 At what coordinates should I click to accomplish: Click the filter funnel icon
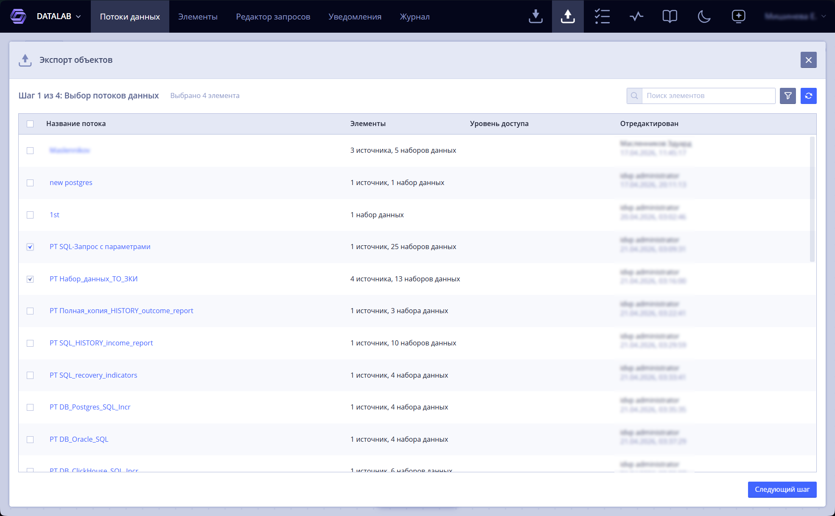click(788, 96)
